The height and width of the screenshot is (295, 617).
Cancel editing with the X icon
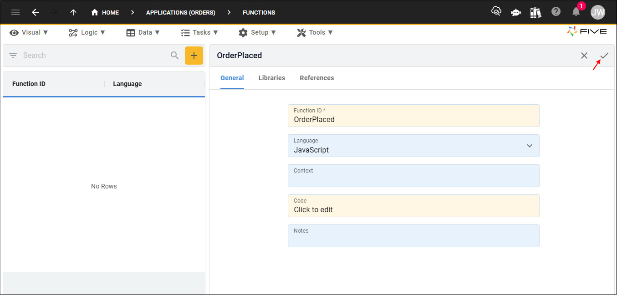(x=584, y=56)
